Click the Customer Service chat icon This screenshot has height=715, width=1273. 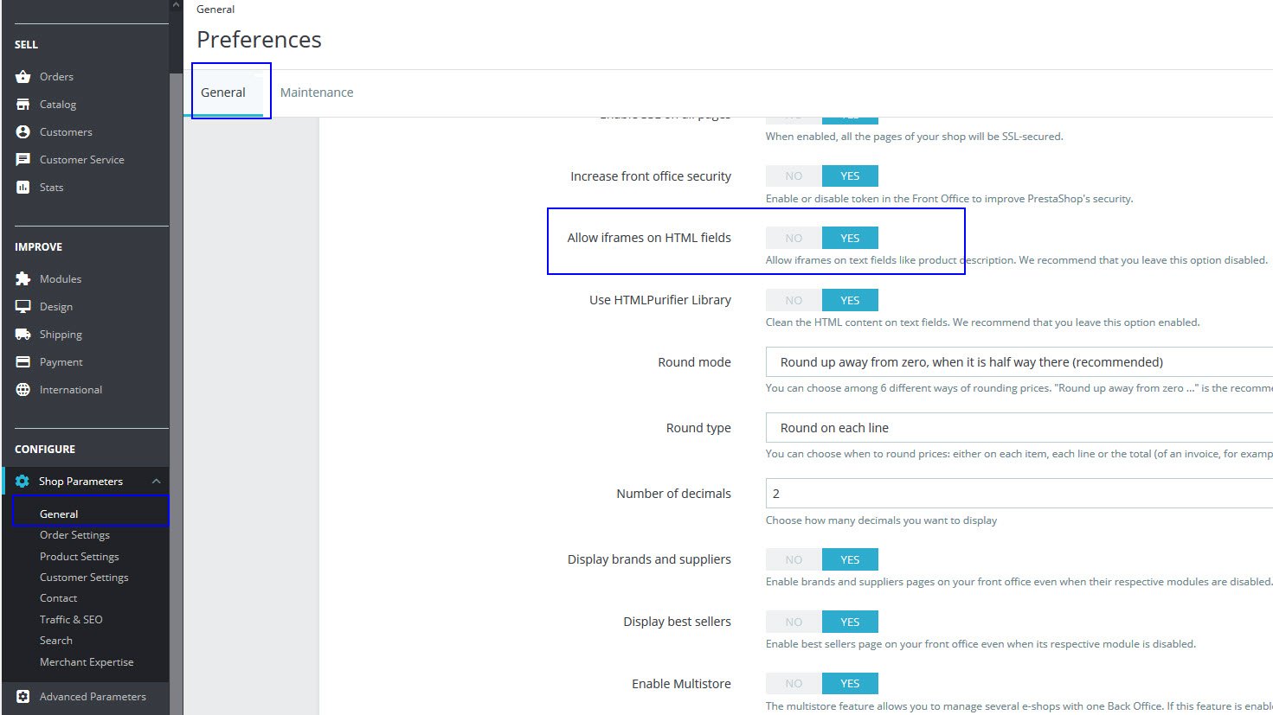pos(23,160)
